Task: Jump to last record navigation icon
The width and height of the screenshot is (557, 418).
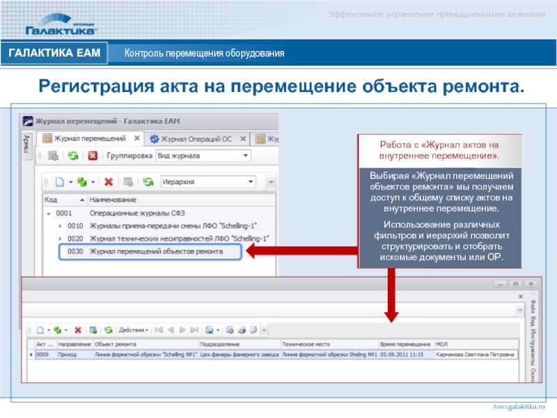Action: (x=194, y=330)
